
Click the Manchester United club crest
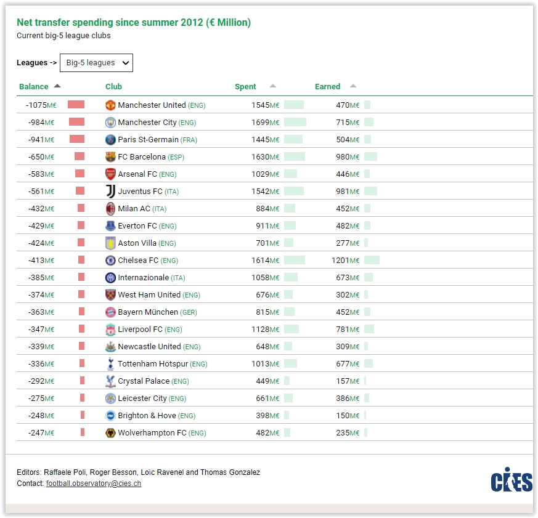pyautogui.click(x=110, y=105)
